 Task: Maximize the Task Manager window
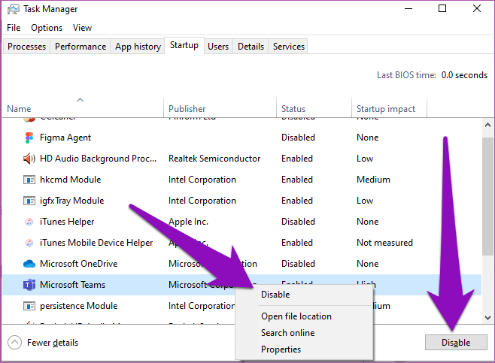(442, 8)
